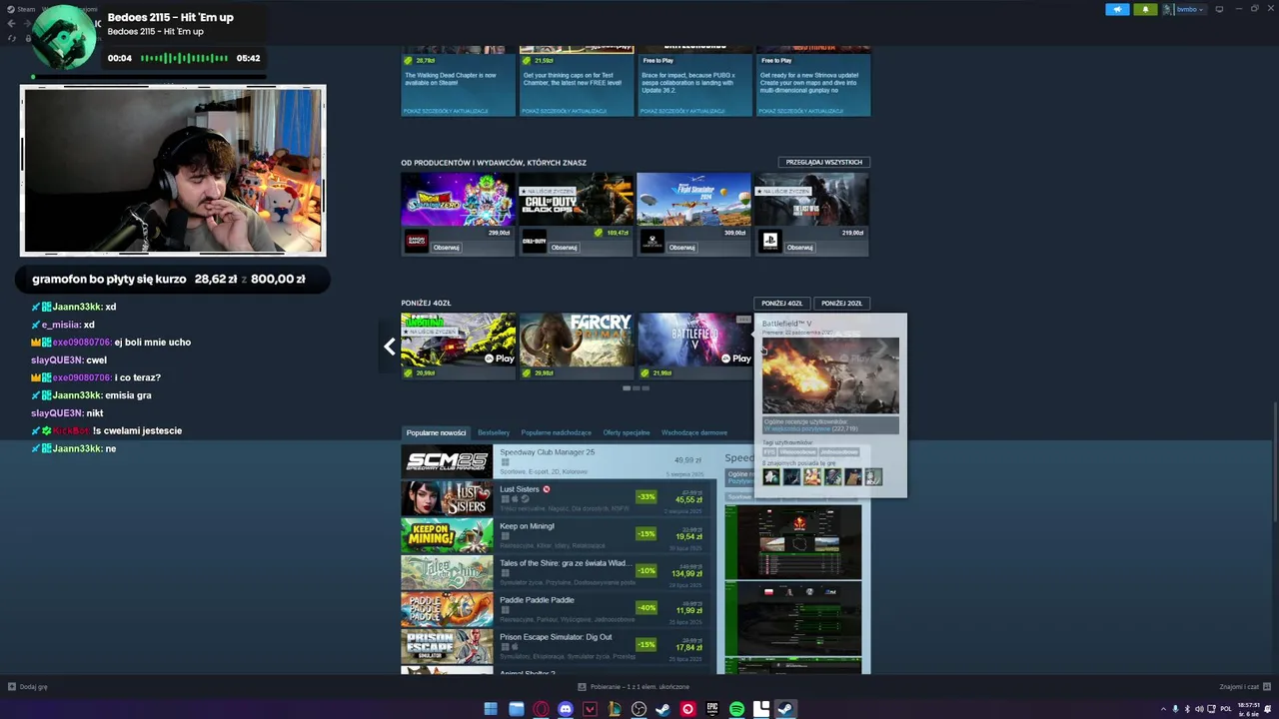Open the Steam announcements megaphone button

pyautogui.click(x=1117, y=9)
